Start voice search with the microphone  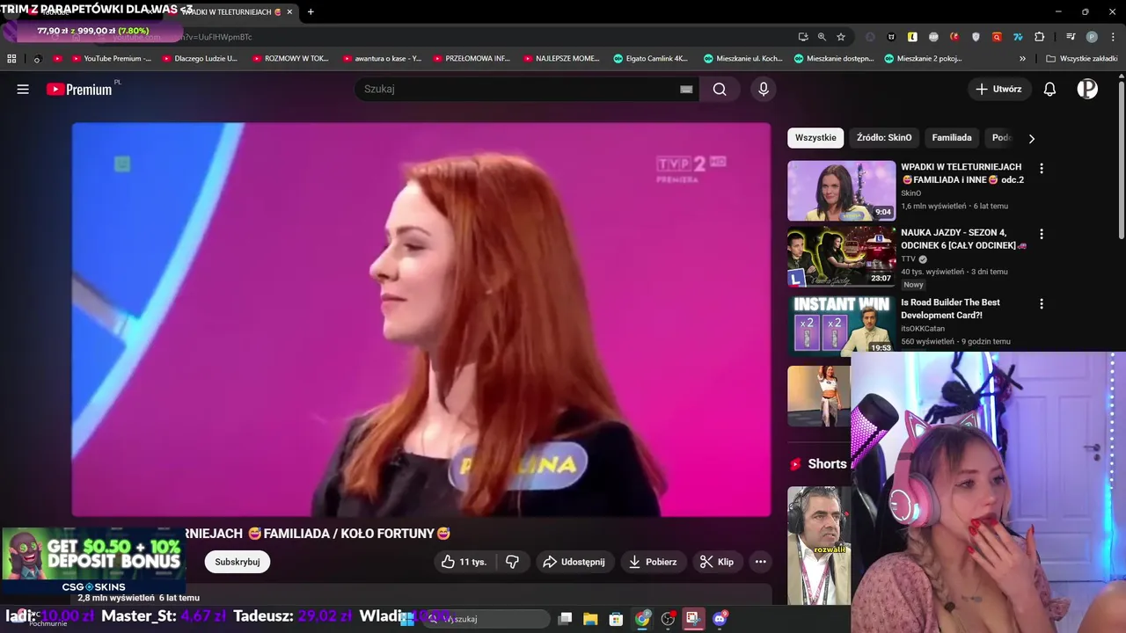click(764, 89)
